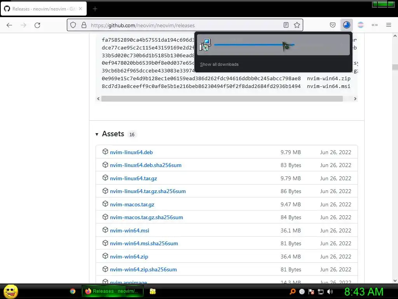
Task: Open Firefox application hamburger menu
Action: [x=389, y=25]
